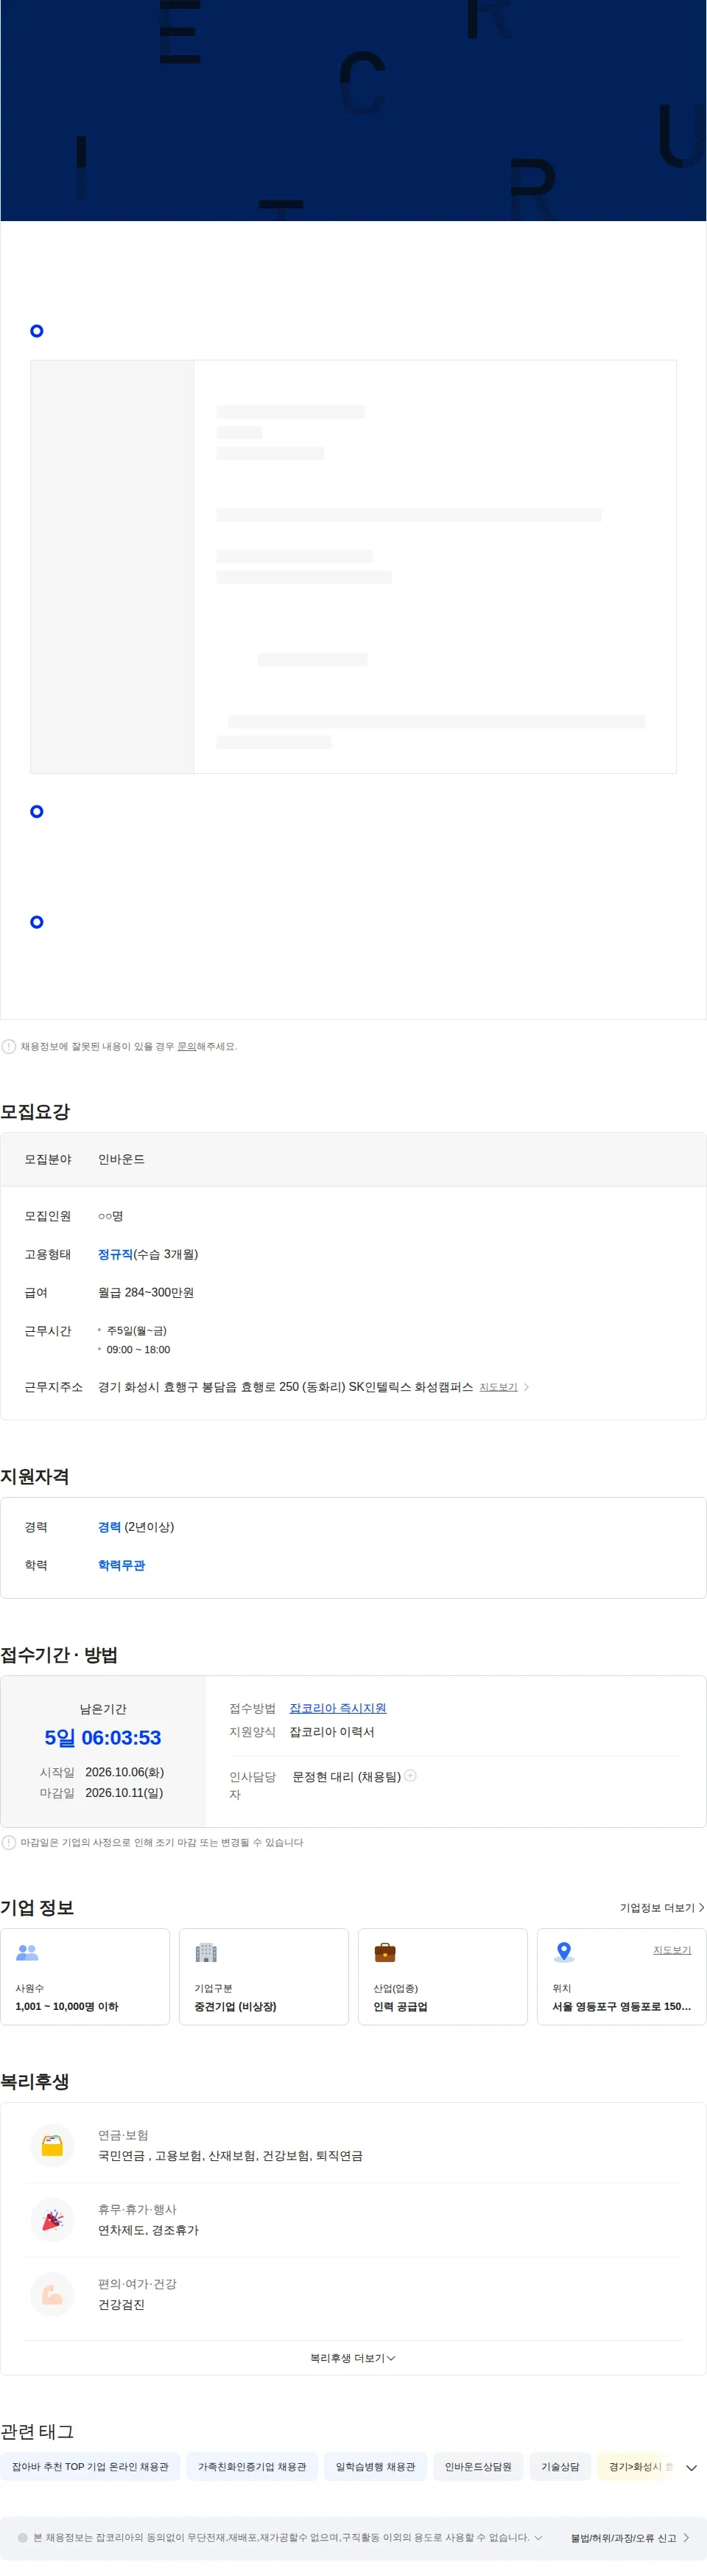Viewport: 707px width, 2576px height.
Task: Click the remaining time 5일 countdown
Action: (103, 1738)
